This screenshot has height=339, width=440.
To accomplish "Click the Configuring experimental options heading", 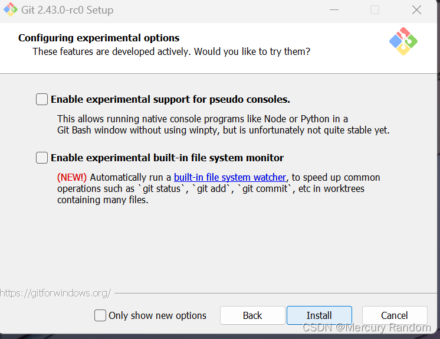I will tap(98, 38).
